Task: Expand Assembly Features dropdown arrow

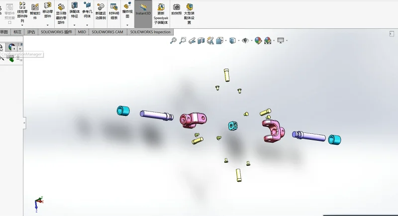Action: pos(74,25)
